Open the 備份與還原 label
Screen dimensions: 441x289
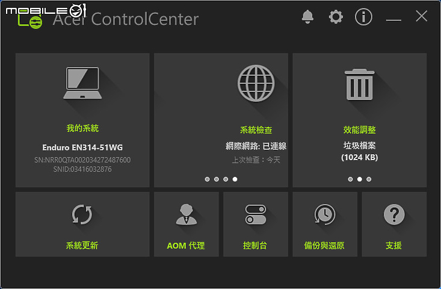pyautogui.click(x=324, y=246)
